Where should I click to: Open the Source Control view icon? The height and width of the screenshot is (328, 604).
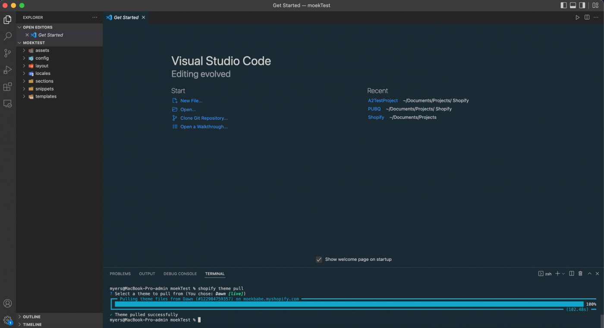pyautogui.click(x=7, y=53)
